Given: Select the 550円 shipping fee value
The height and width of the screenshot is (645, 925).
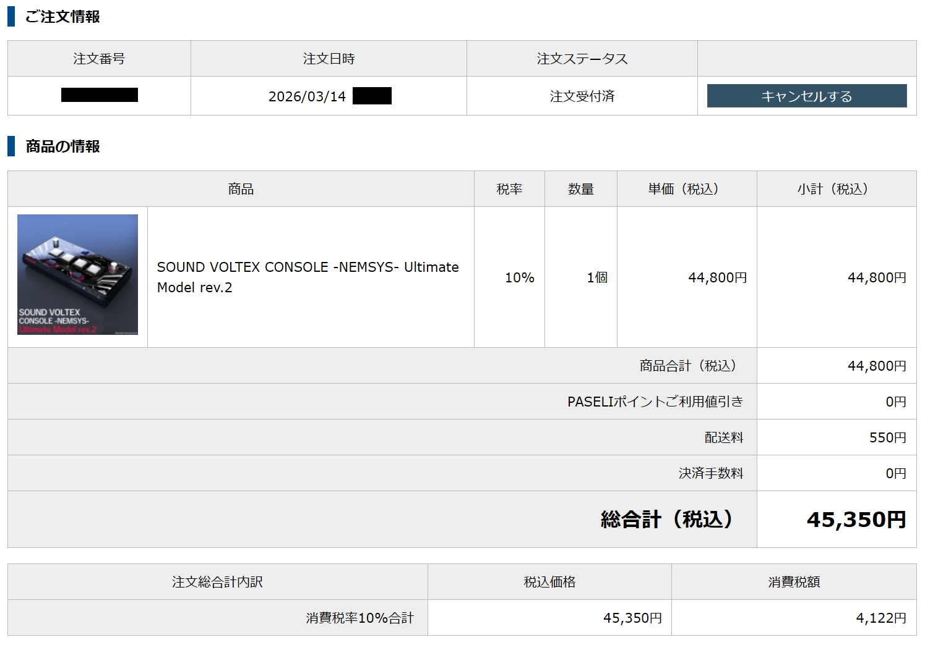Looking at the screenshot, I should 887,437.
